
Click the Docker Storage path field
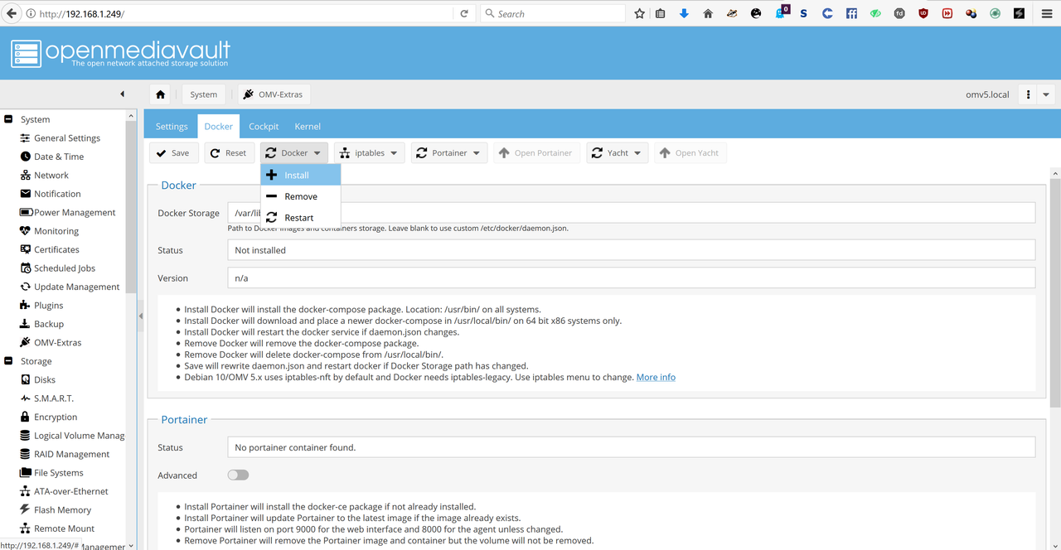pyautogui.click(x=631, y=213)
